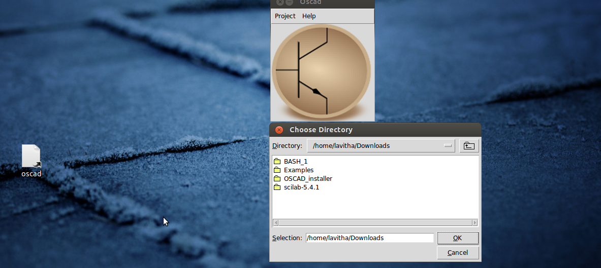601x268 pixels.
Task: Select the BASH_1 text entry
Action: (x=296, y=161)
